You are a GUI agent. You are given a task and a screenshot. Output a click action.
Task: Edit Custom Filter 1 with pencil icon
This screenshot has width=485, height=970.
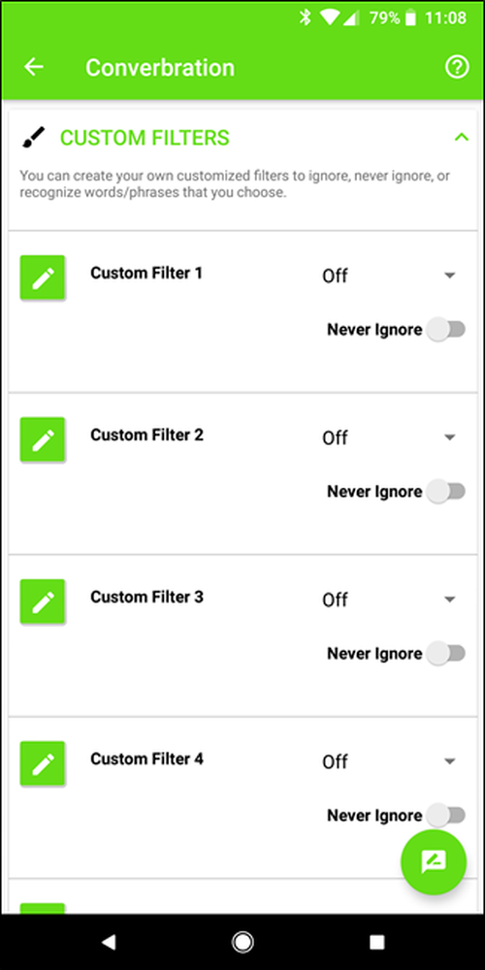point(43,277)
